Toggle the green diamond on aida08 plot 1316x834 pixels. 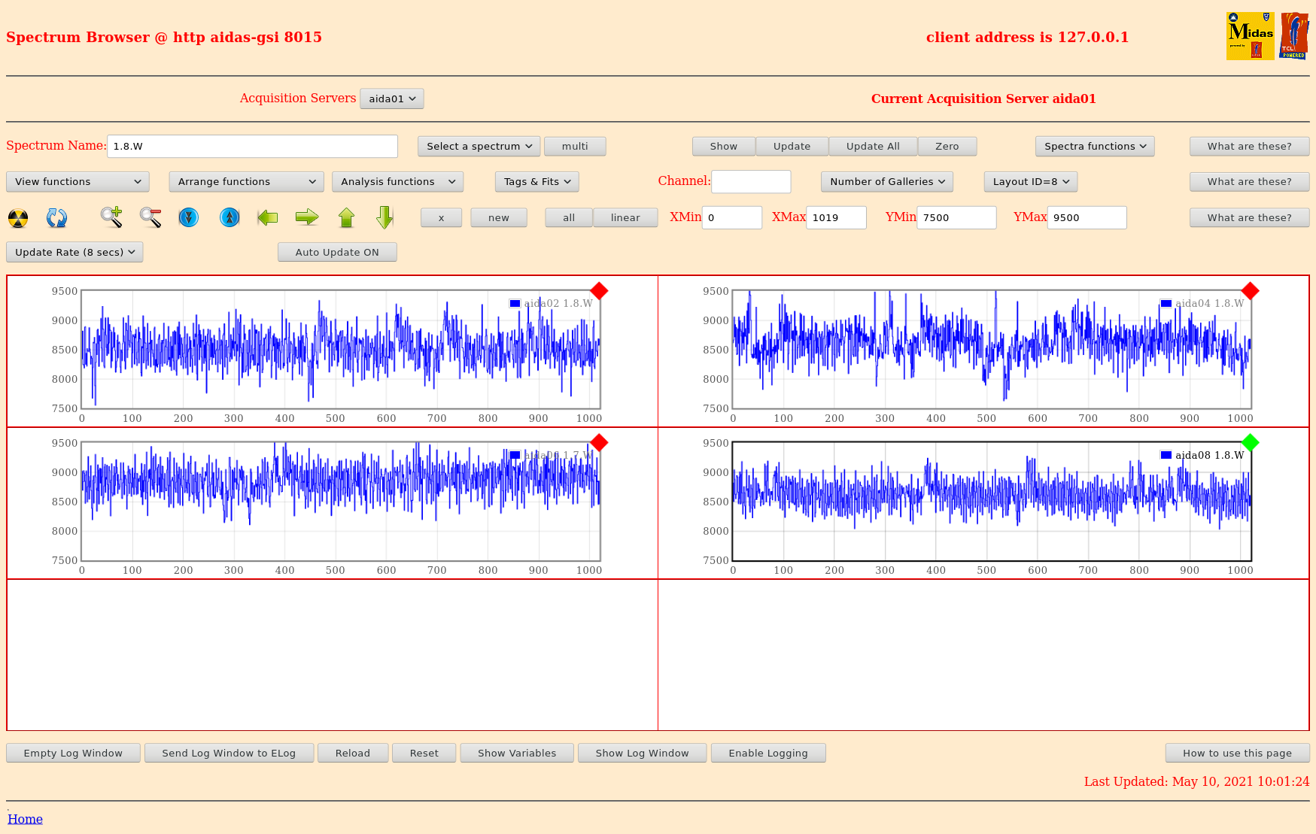tap(1250, 443)
